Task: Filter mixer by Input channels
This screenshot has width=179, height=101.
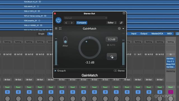Action: 134,34
